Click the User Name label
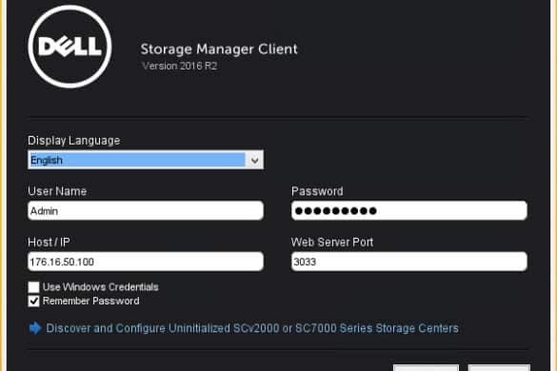The image size is (557, 371). (57, 191)
